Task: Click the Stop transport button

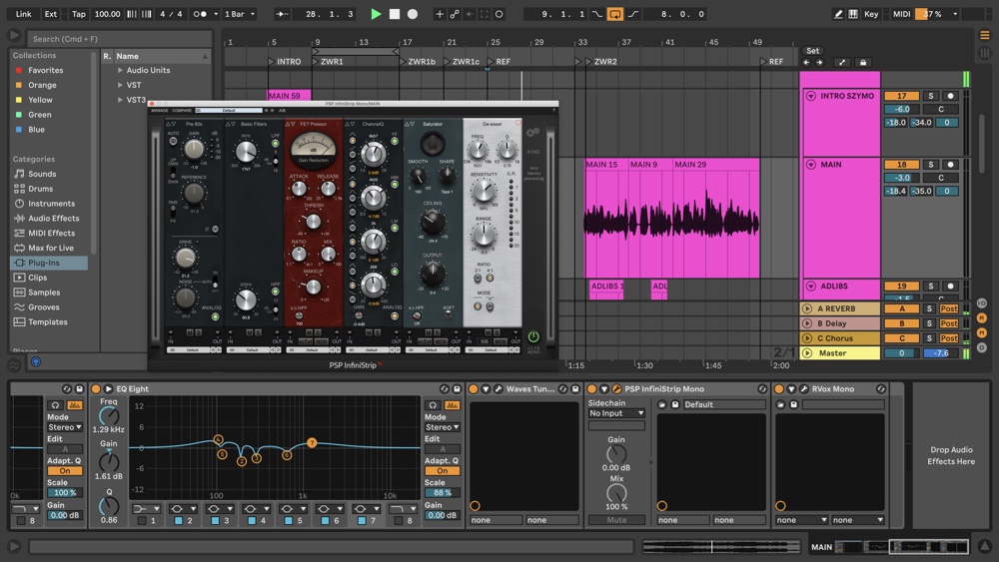Action: coord(394,14)
